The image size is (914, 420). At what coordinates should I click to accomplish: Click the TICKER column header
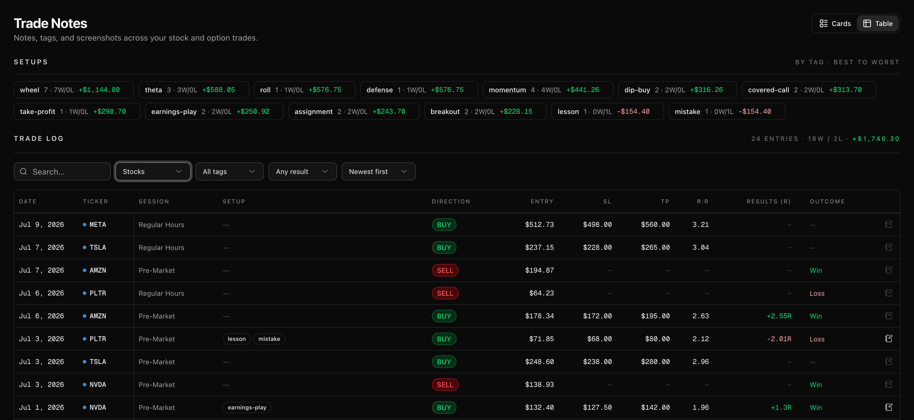click(95, 201)
